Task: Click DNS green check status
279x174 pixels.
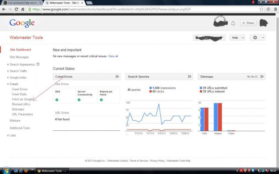Action: click(57, 100)
